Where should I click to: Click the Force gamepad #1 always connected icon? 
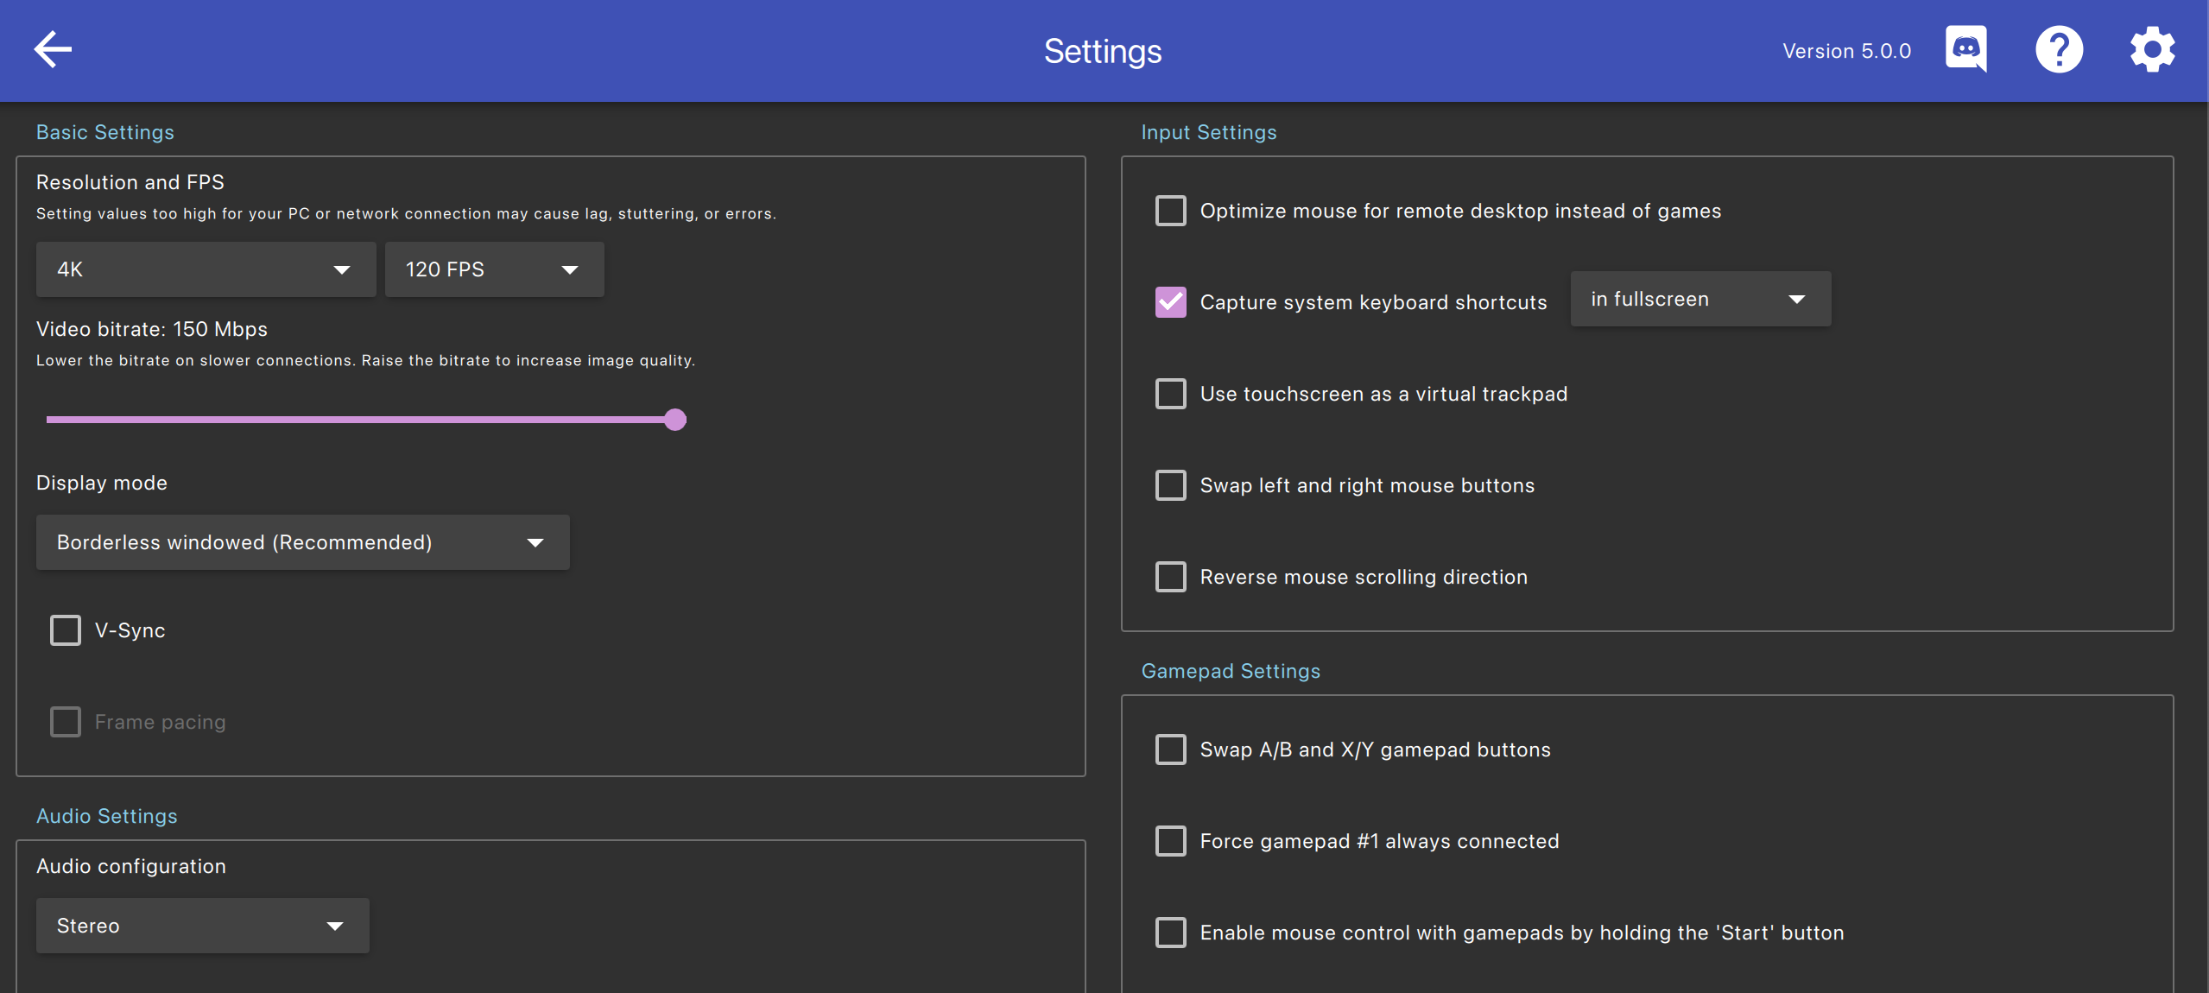(1171, 839)
